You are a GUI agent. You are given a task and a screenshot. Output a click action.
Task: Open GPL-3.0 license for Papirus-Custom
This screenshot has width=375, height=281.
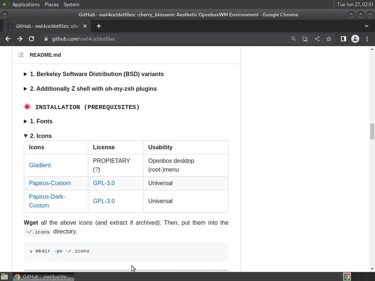pos(104,183)
